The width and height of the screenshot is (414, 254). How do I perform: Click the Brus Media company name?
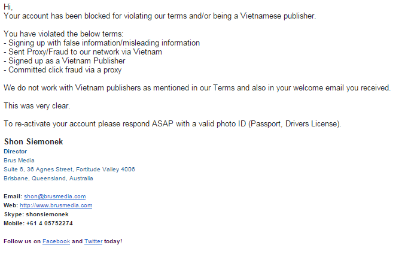(x=19, y=161)
